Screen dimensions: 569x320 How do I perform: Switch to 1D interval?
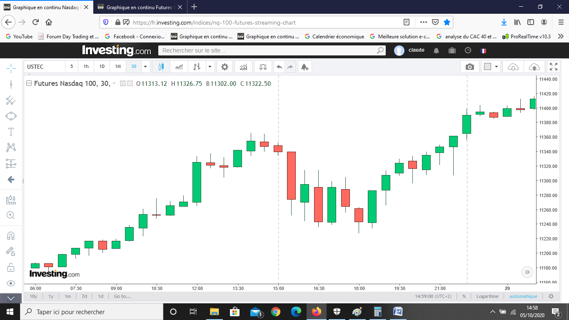click(x=102, y=67)
